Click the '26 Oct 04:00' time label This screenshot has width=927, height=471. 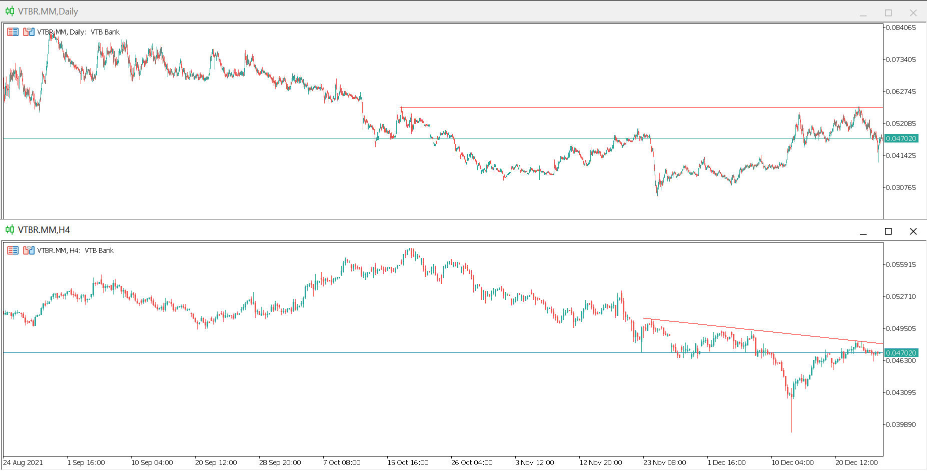472,462
